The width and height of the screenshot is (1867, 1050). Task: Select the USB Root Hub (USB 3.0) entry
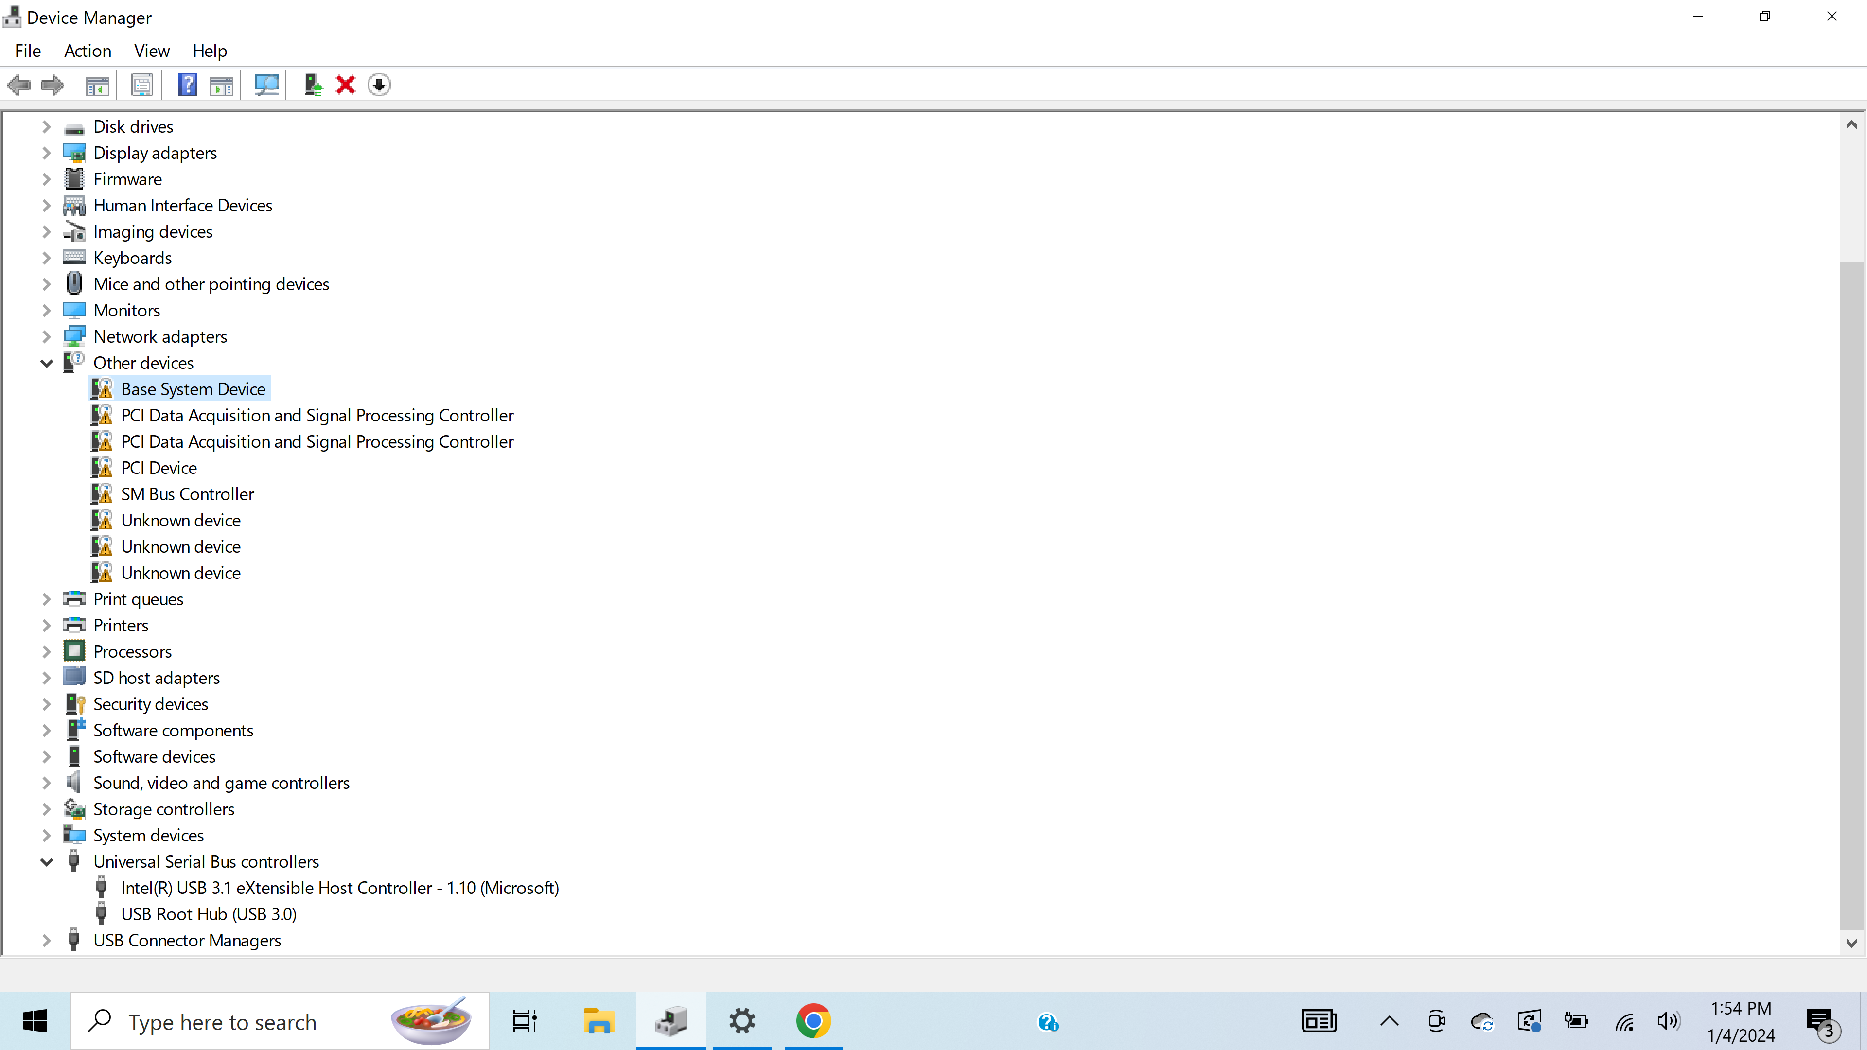point(209,914)
